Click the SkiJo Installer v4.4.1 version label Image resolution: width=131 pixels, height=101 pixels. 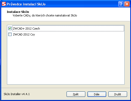(17, 94)
